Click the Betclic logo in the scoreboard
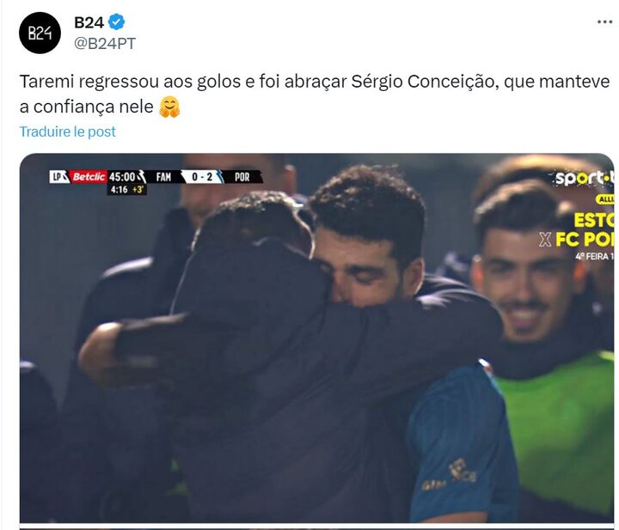 point(89,177)
